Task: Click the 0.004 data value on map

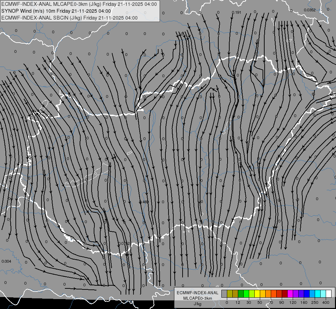Action: point(6,261)
